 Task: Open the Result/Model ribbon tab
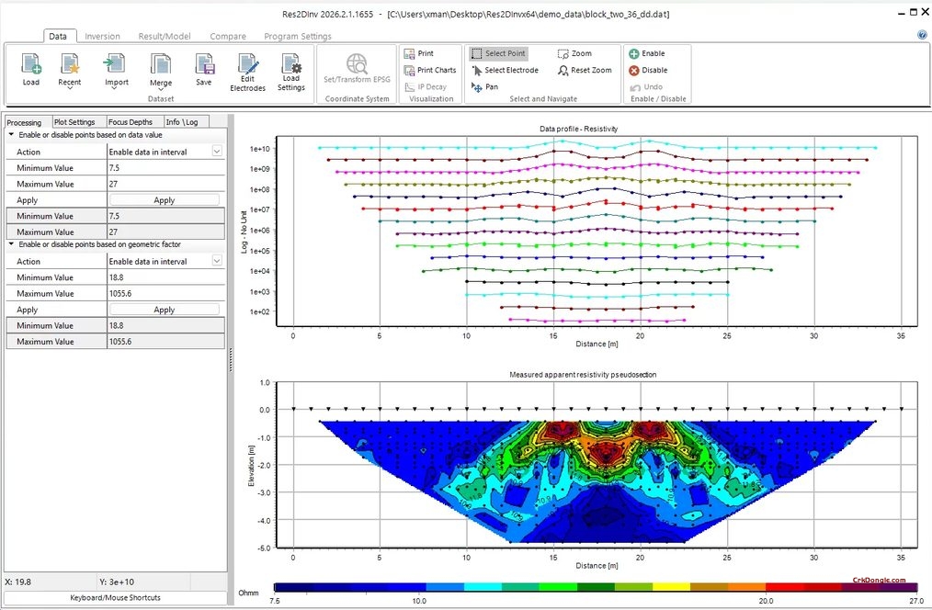point(165,36)
